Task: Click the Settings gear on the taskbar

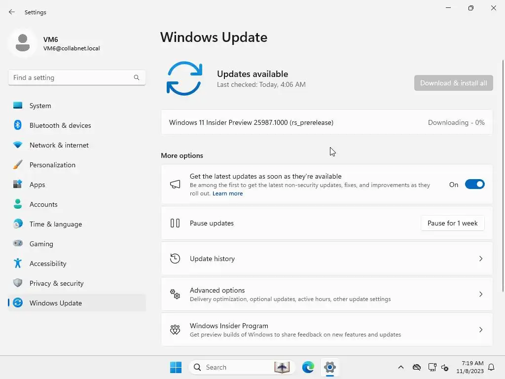Action: [330, 367]
